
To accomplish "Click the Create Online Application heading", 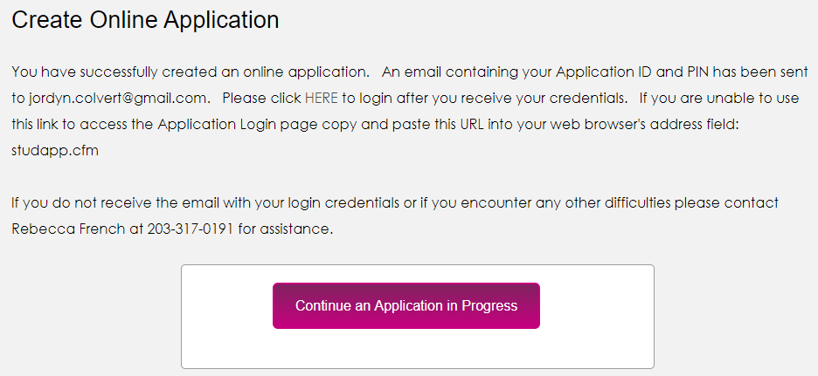I will click(x=145, y=20).
